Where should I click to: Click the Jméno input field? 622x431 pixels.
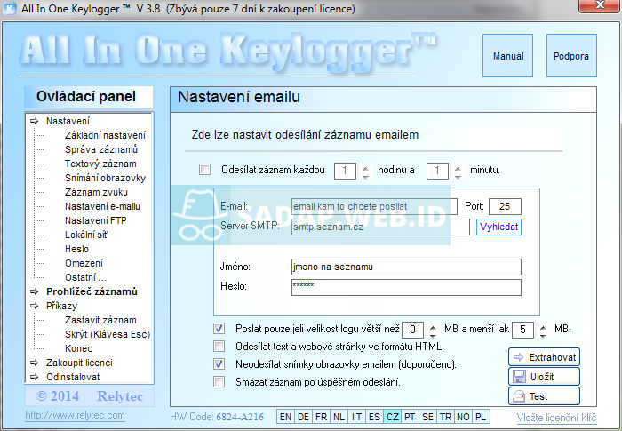[406, 267]
